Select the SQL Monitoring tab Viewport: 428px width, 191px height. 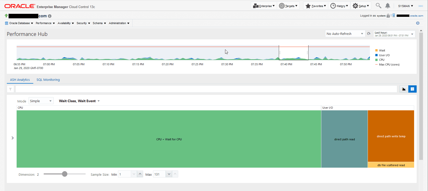[x=48, y=80]
